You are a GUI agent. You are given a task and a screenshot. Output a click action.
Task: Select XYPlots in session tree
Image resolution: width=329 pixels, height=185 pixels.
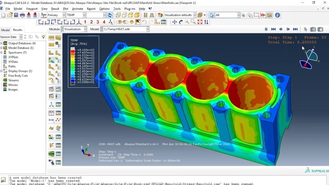tap(13, 57)
